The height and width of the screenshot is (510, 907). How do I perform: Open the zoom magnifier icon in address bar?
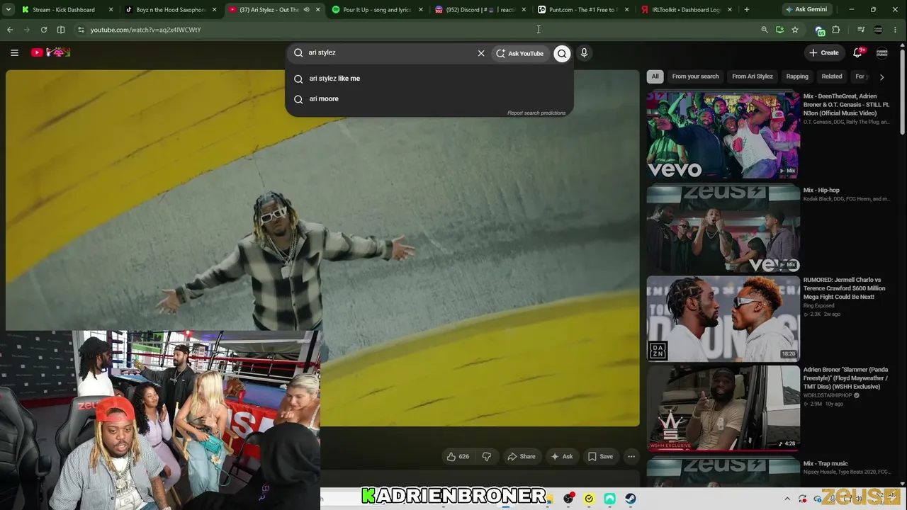764,30
